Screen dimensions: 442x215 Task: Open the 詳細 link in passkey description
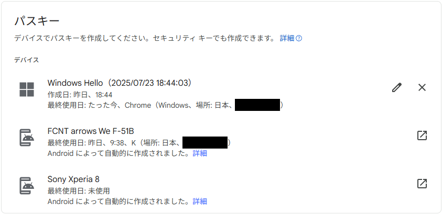pyautogui.click(x=287, y=38)
